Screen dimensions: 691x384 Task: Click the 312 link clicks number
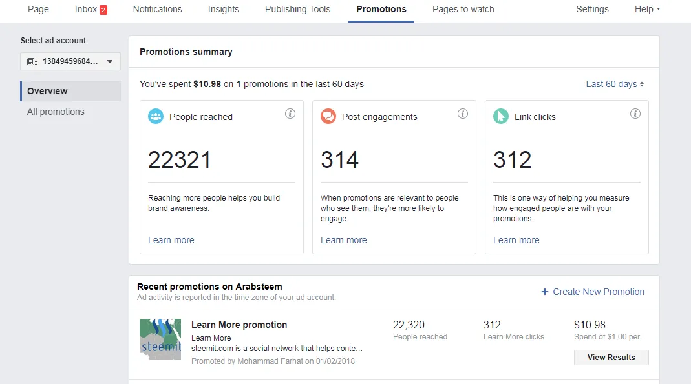(512, 159)
